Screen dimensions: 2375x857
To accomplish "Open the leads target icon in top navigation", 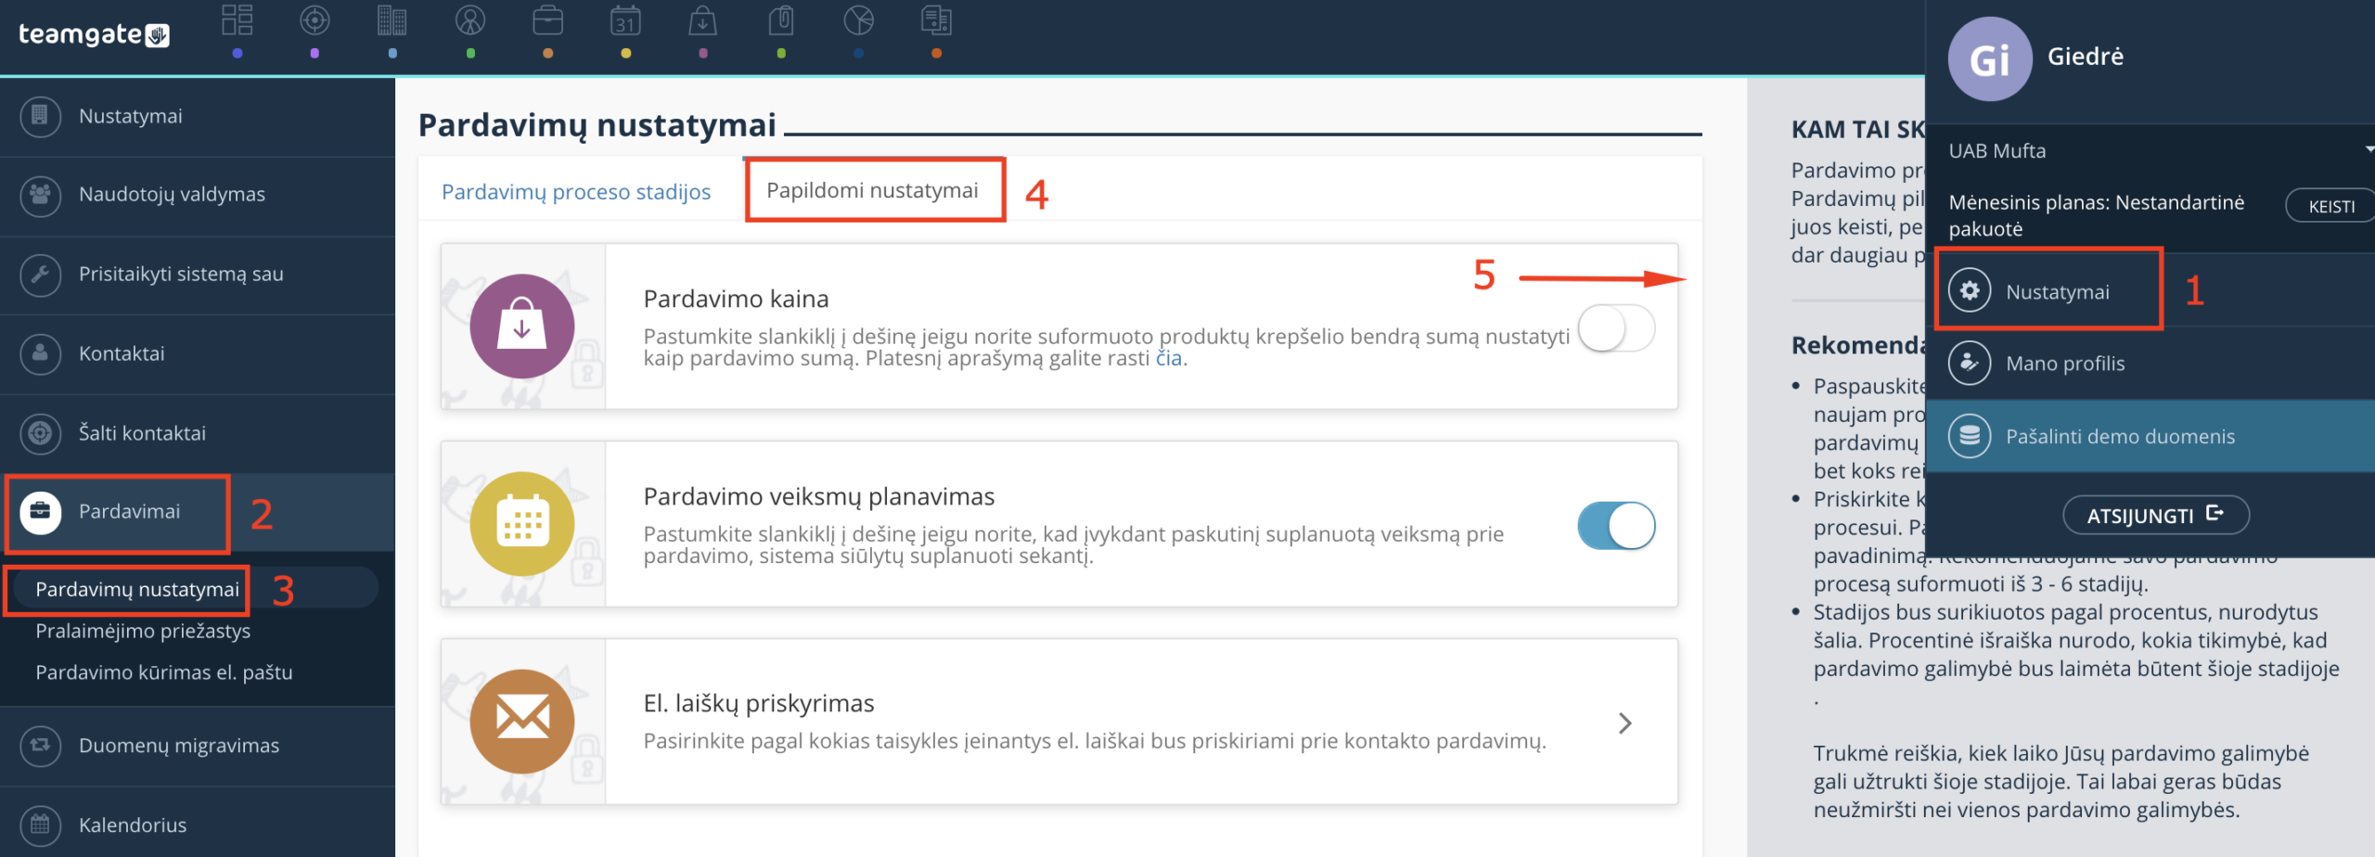I will 315,20.
